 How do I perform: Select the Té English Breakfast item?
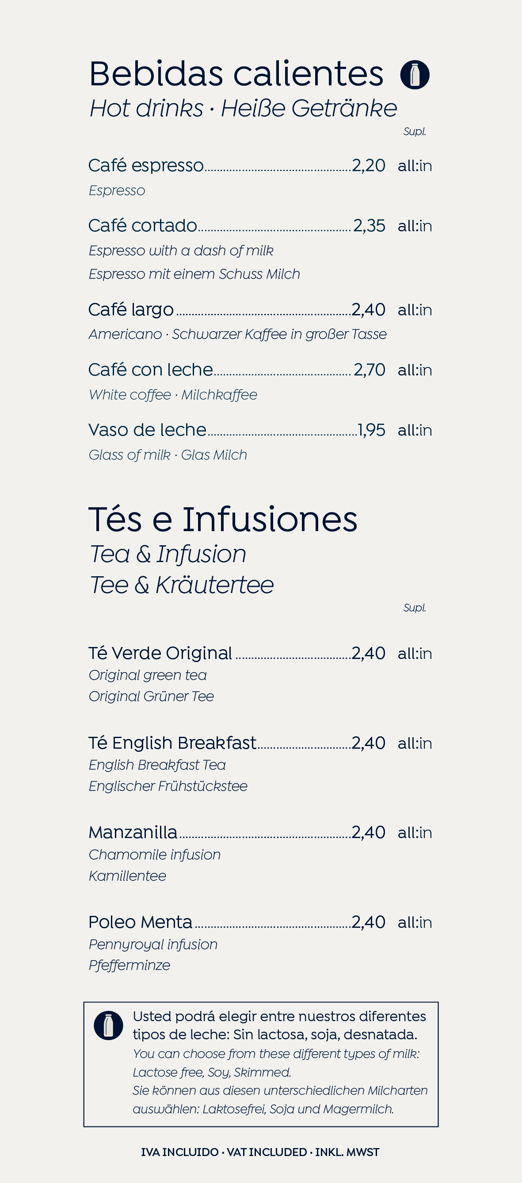tap(172, 743)
